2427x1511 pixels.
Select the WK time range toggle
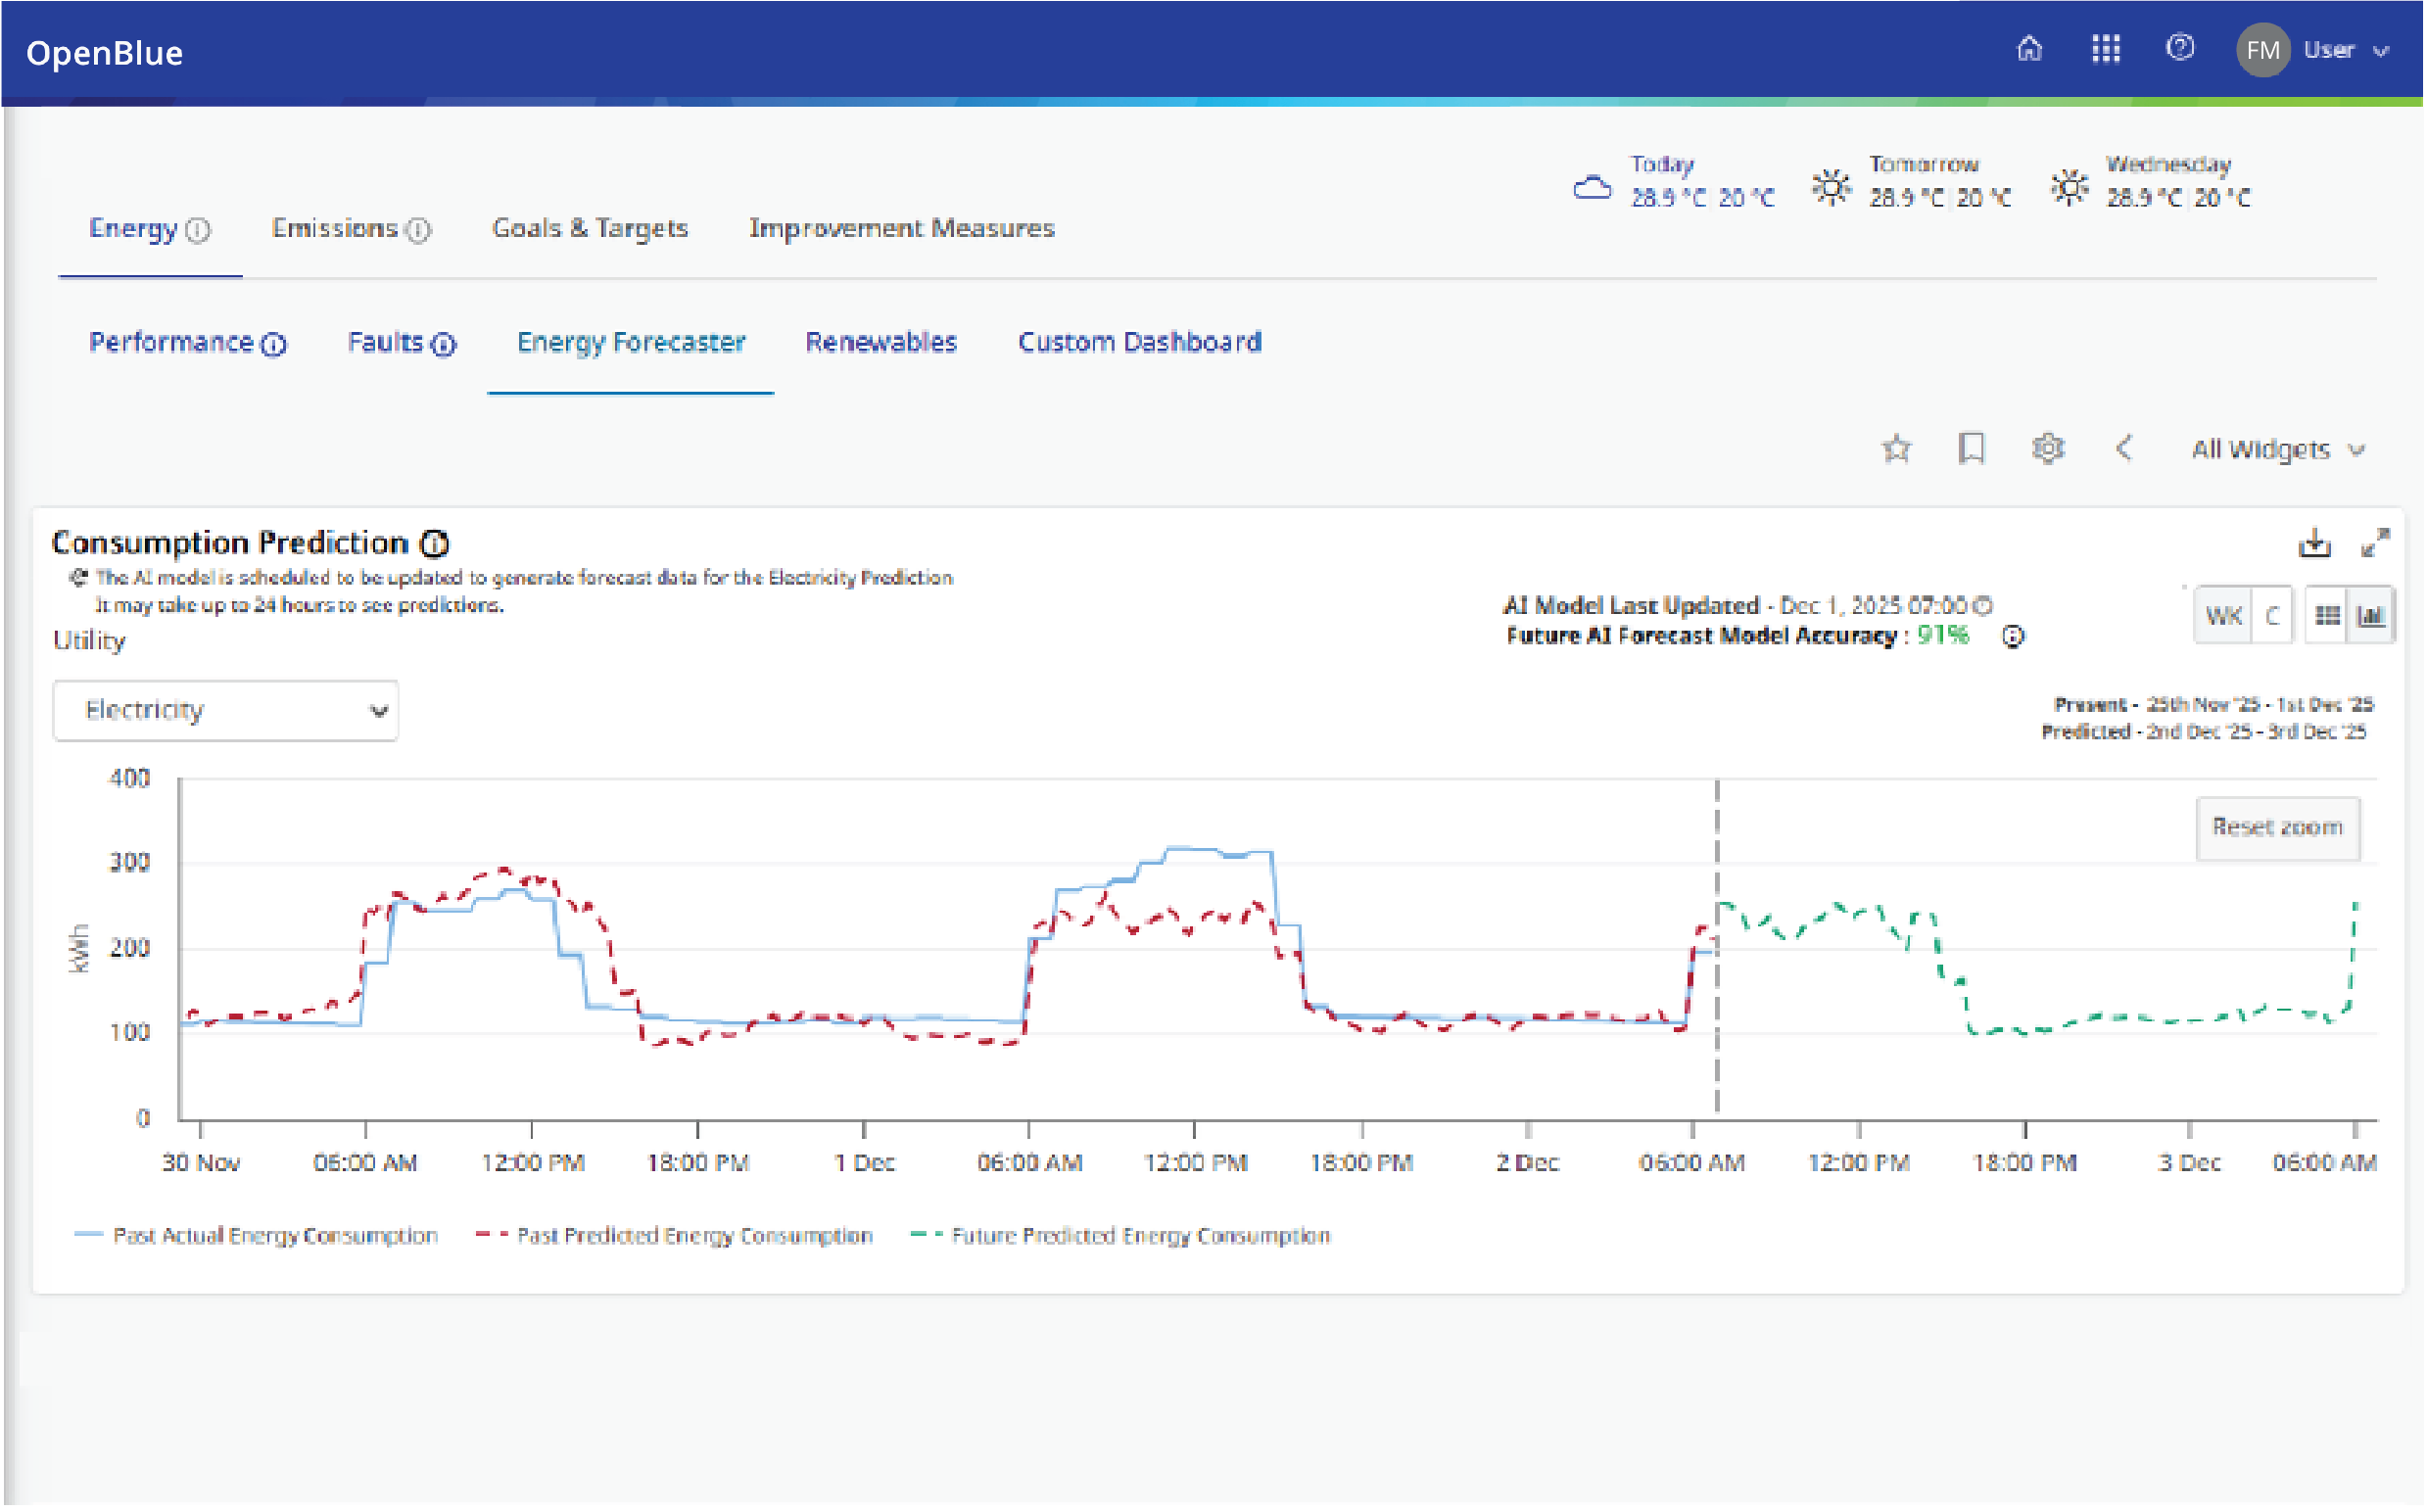click(2226, 617)
